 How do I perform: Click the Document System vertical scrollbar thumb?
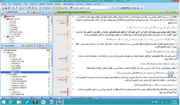[x=51, y=22]
